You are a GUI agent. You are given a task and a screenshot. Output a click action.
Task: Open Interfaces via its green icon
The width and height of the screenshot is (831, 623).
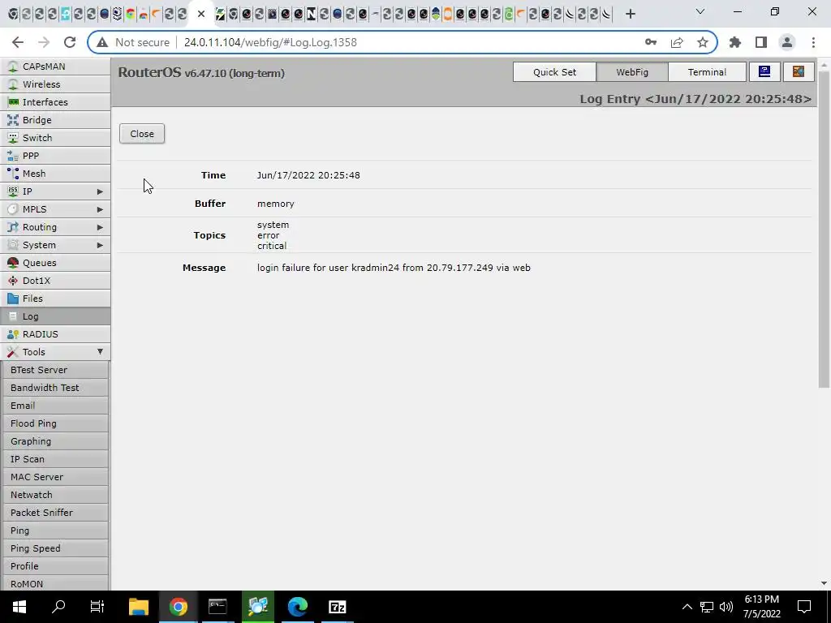pyautogui.click(x=13, y=102)
